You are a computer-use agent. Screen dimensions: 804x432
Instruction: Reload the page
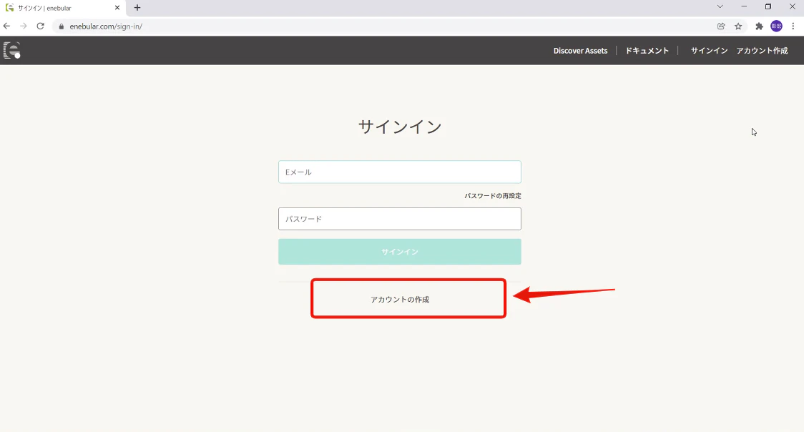click(x=41, y=26)
